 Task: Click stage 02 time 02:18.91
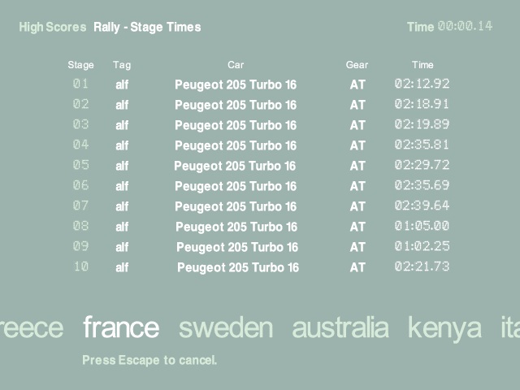pyautogui.click(x=422, y=104)
